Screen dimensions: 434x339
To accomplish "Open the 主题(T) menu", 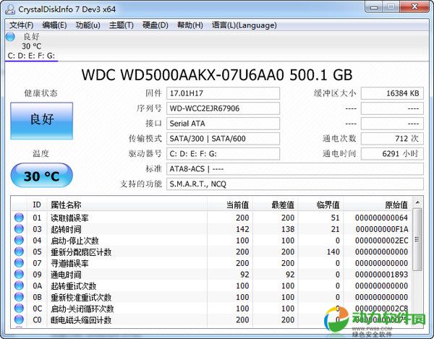I will coord(121,25).
